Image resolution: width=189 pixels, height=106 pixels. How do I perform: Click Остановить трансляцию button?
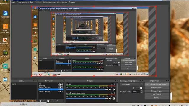(x=157, y=84)
